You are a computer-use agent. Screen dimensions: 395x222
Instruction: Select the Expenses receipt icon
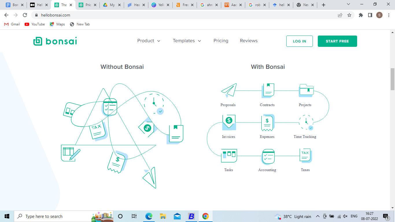[267, 123]
